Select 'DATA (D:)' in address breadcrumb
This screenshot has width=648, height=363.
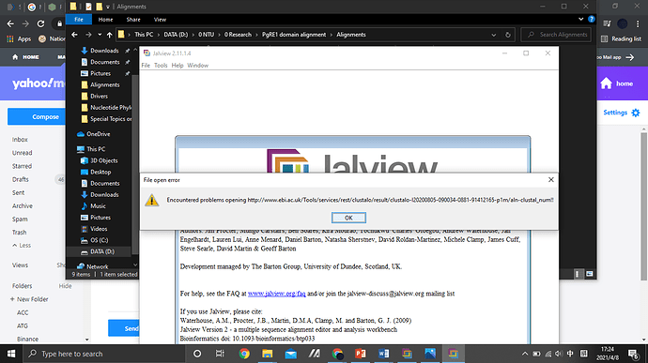click(x=176, y=35)
